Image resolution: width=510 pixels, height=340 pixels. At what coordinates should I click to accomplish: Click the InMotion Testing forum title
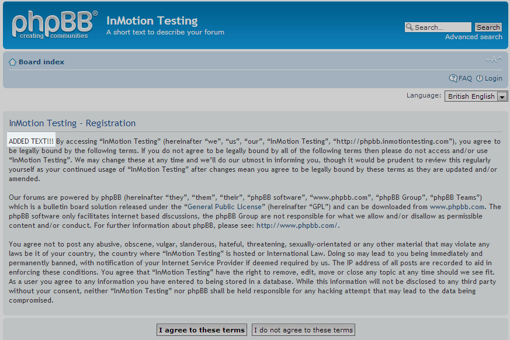click(x=152, y=21)
